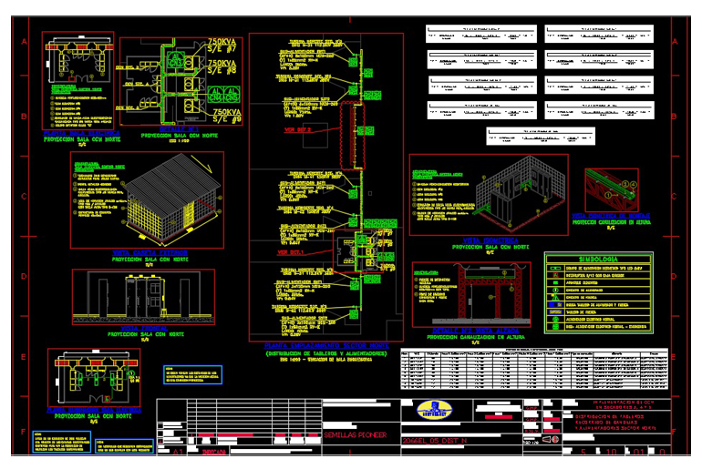Click the SIMBOLOGIA legend header
The image size is (702, 469).
597,259
